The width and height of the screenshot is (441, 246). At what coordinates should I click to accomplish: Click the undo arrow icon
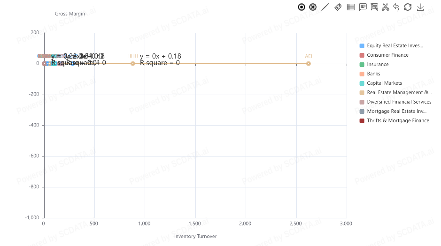[x=396, y=7]
